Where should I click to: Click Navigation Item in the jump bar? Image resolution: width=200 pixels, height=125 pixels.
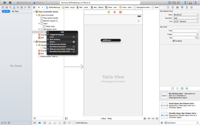point(142,7)
